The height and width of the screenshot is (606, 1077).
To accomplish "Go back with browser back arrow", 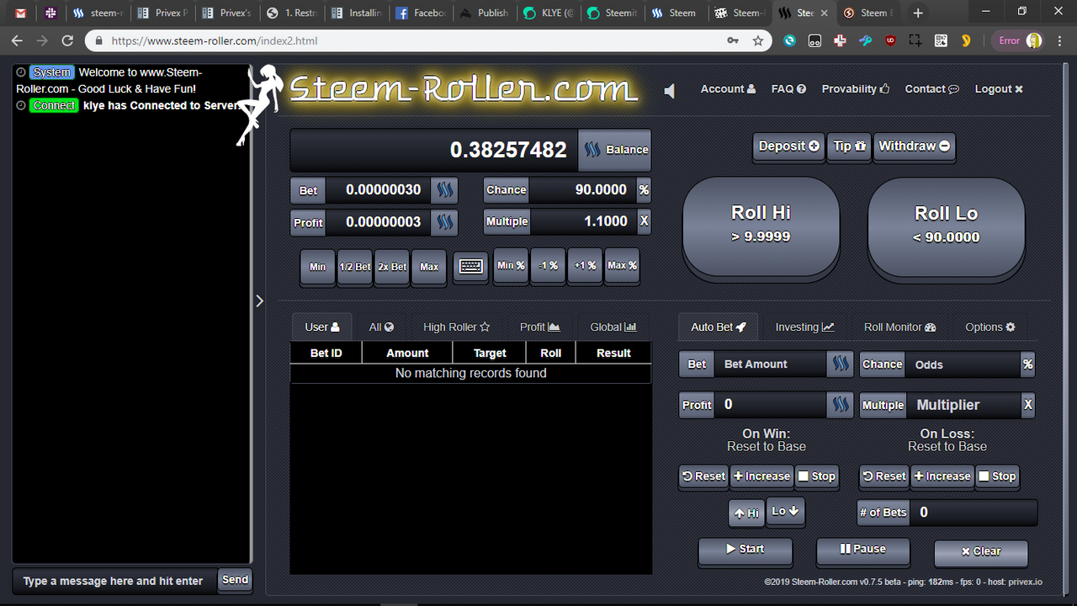I will pos(17,40).
